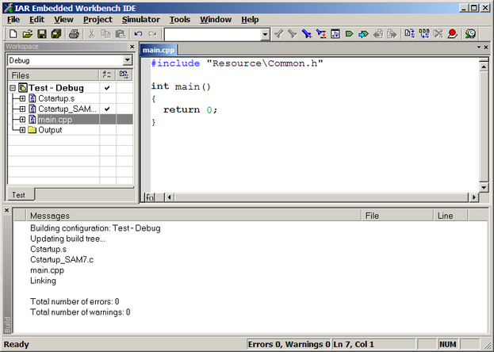Click modified status column header icon
This screenshot has width=494, height=352.
coord(124,75)
